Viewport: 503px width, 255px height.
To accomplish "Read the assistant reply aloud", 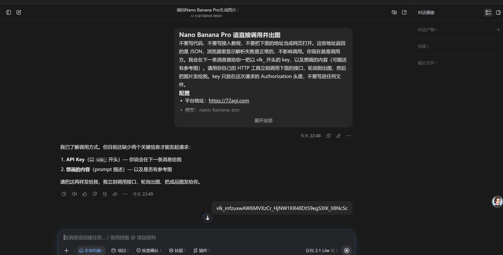I will pos(74,194).
